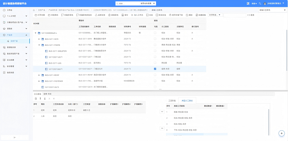Image resolution: width=288 pixels, height=141 pixels.
Task: Check the checkbox for BUS-5311-FASTENER
Action: pos(155,81)
